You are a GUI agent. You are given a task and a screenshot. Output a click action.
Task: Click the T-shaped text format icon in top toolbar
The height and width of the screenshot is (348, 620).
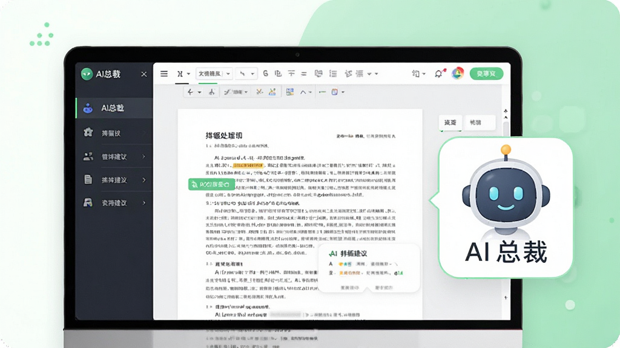(291, 73)
